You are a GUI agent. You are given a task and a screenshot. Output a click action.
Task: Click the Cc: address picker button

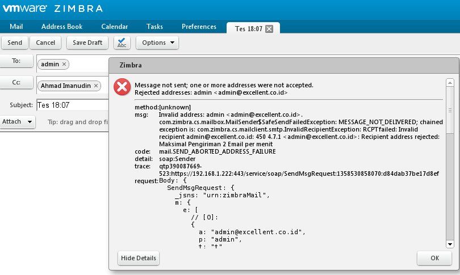point(16,82)
